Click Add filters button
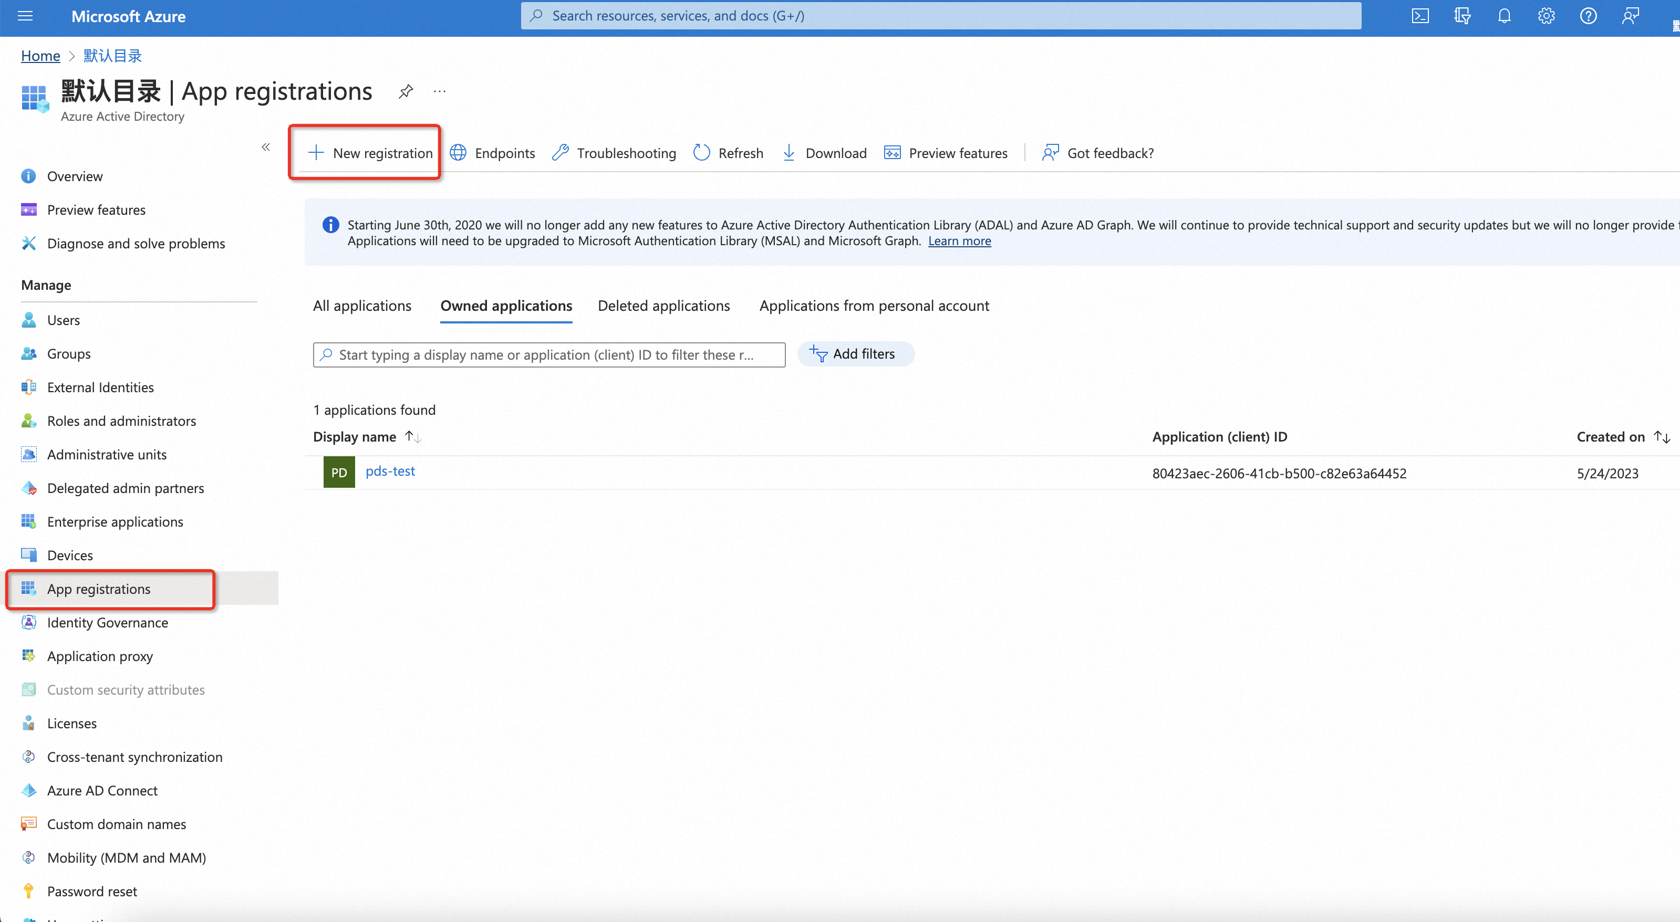This screenshot has width=1680, height=922. coord(854,353)
